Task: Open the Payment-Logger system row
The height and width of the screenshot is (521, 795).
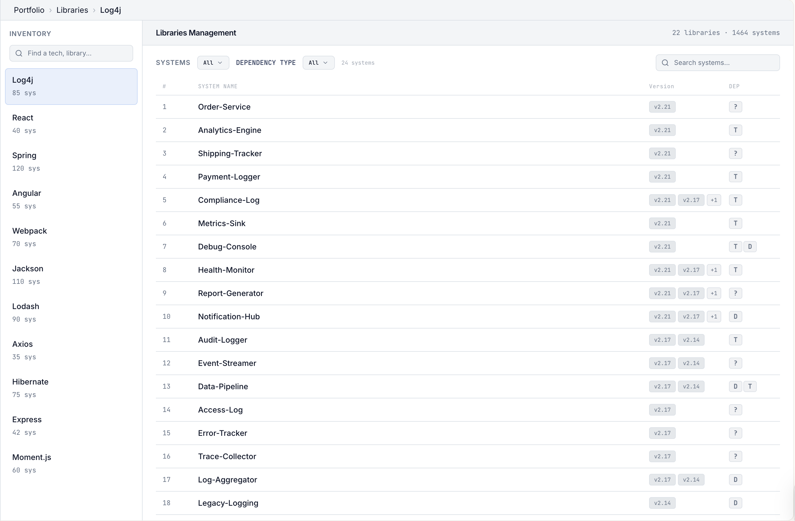Action: point(229,177)
